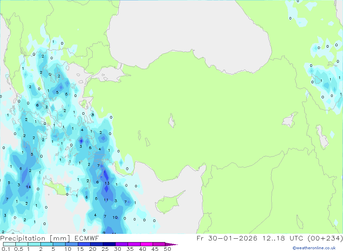Viewport: 343px width, 251px height.
Task: Open the weatheronline.co.uk copyright link
Action: (314, 248)
